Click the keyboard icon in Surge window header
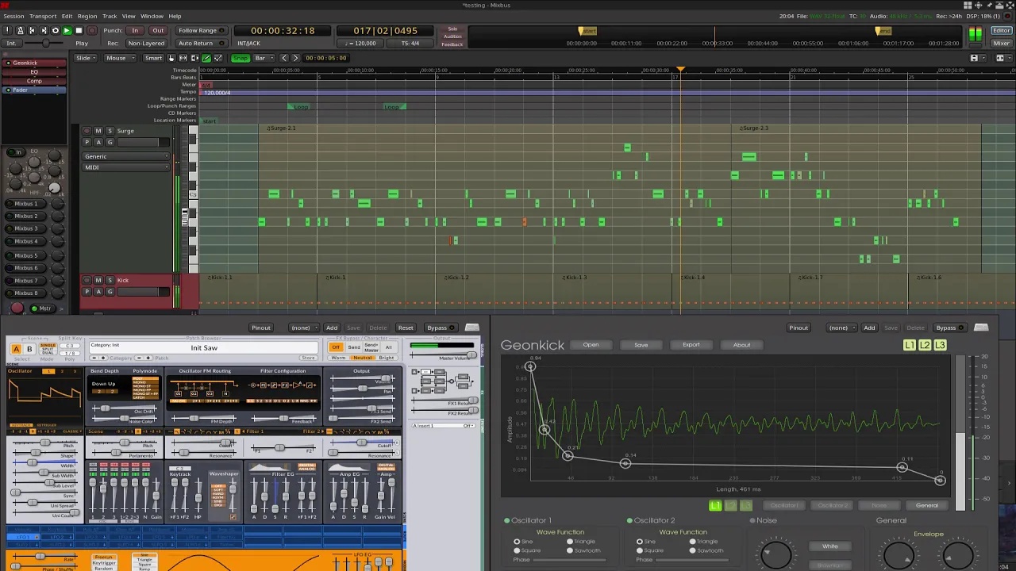This screenshot has width=1016, height=571. (x=472, y=328)
